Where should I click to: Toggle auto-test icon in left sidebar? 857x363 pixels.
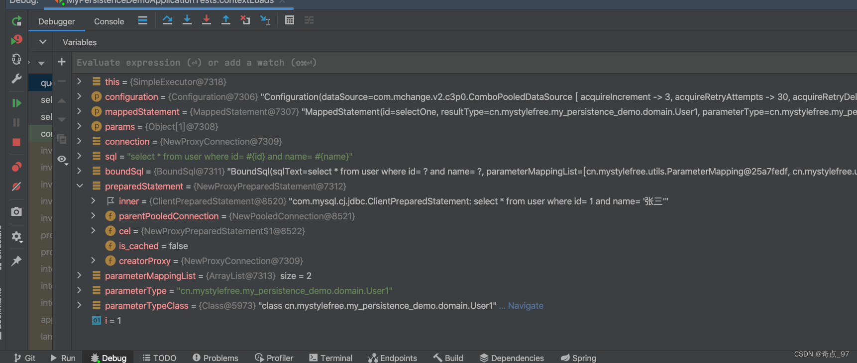(16, 59)
